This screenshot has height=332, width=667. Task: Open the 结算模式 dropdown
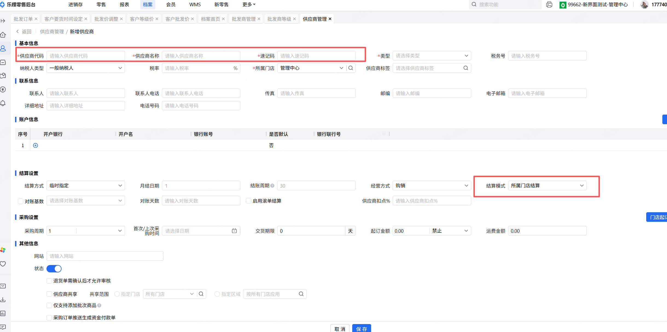[547, 186]
